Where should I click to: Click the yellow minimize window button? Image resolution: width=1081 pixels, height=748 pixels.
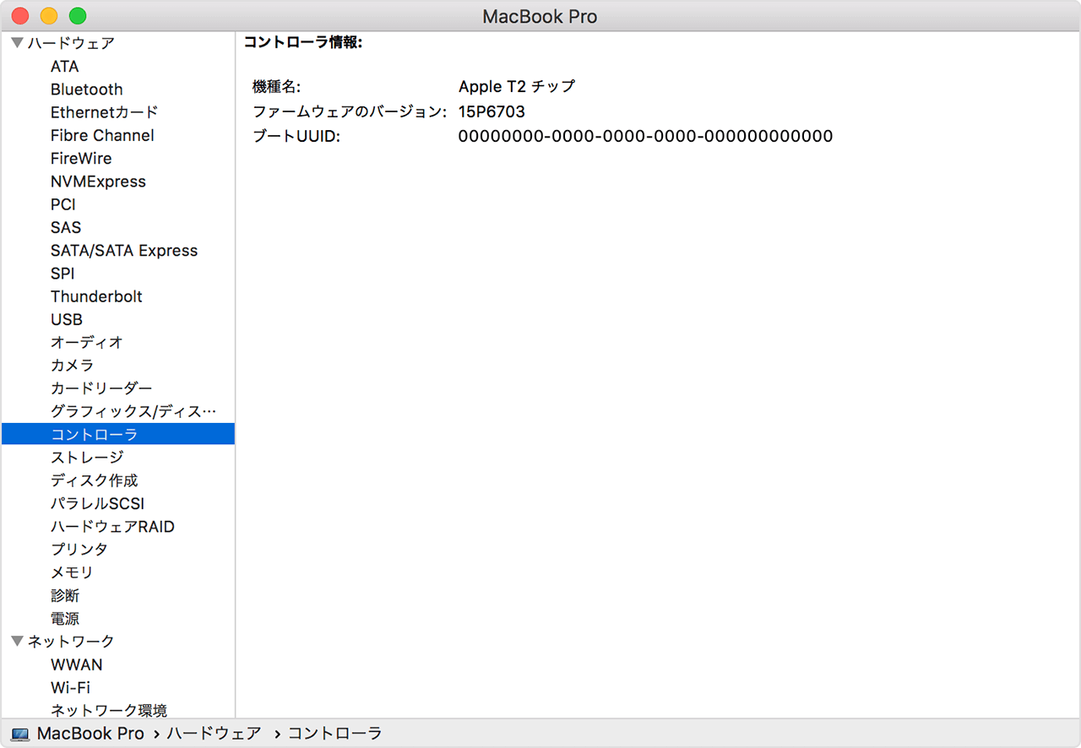click(x=49, y=16)
